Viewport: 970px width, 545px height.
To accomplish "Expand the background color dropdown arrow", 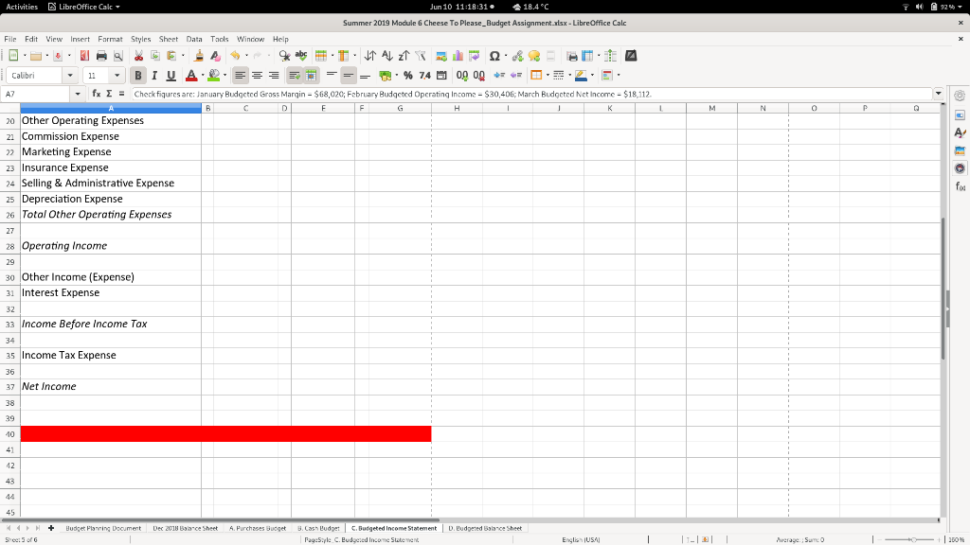I will 225,75.
